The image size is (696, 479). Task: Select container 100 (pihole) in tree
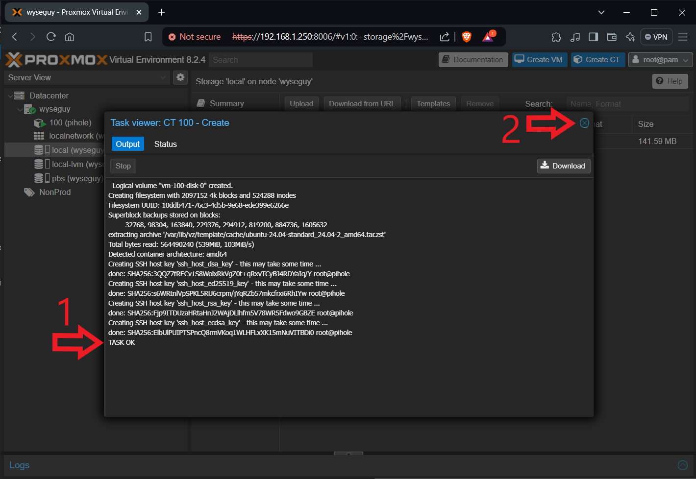tap(70, 123)
